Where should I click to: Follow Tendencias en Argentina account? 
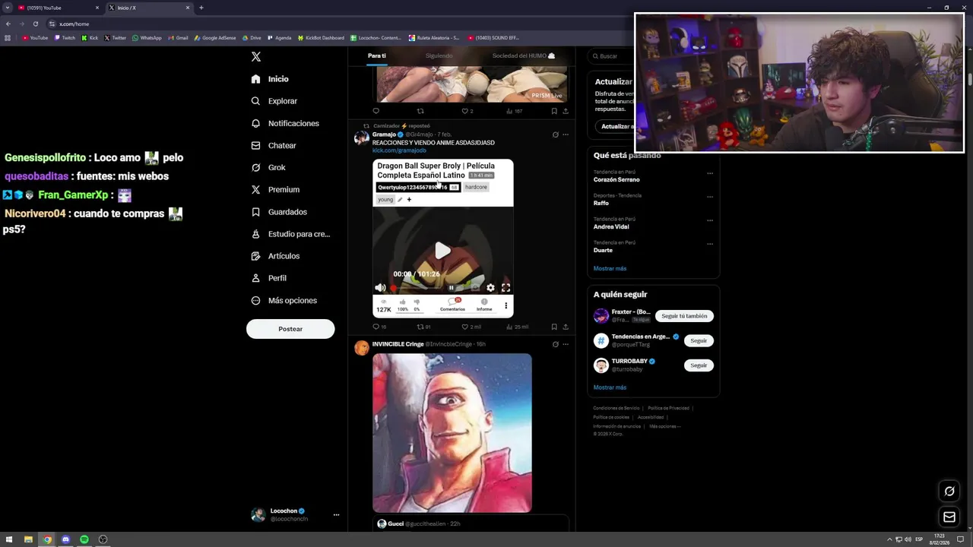[x=699, y=340]
